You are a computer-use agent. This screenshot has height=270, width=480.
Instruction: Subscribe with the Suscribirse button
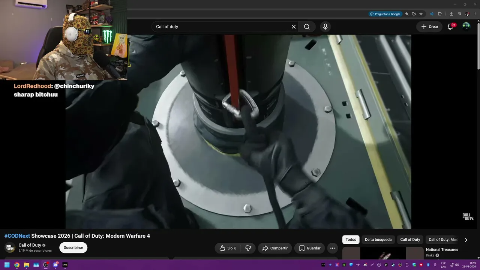pos(73,247)
